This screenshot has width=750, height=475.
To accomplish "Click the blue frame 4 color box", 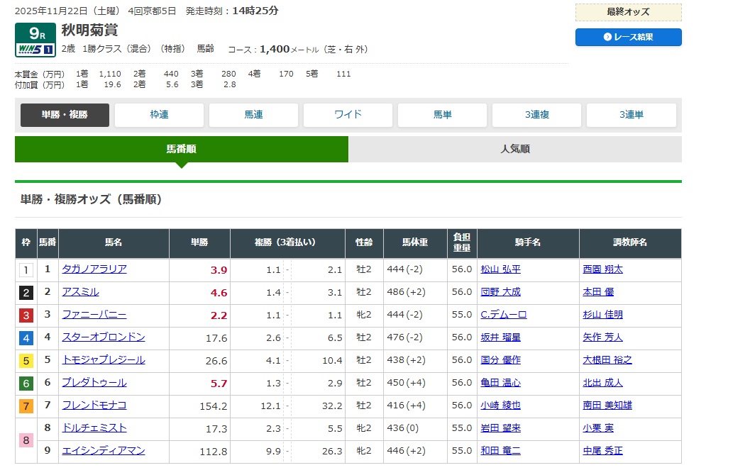I will [26, 338].
